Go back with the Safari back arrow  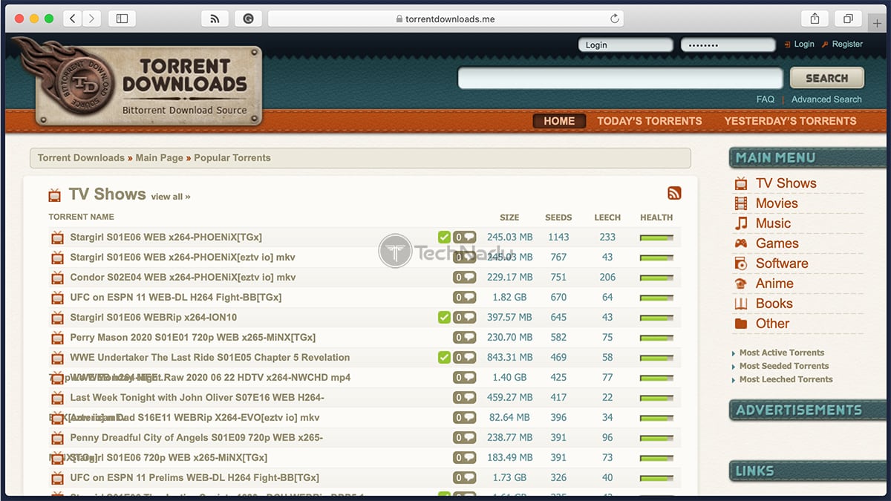[x=72, y=19]
